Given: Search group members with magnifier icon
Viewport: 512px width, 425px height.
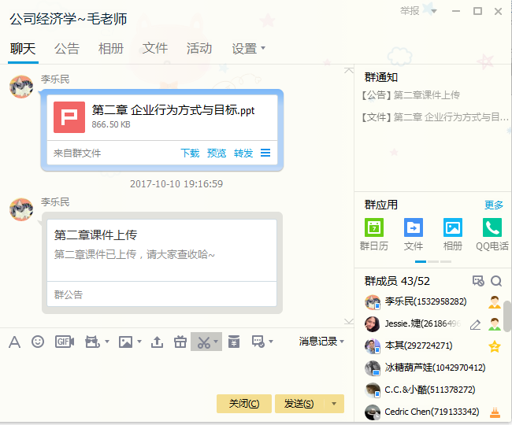Looking at the screenshot, I should click(x=496, y=281).
